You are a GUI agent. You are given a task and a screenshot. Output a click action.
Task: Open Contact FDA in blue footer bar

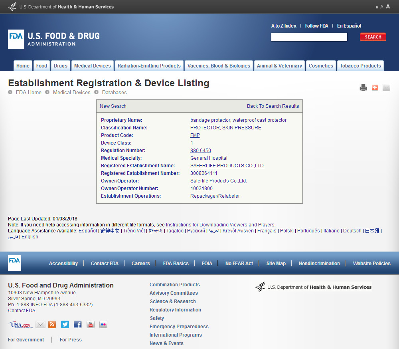105,264
